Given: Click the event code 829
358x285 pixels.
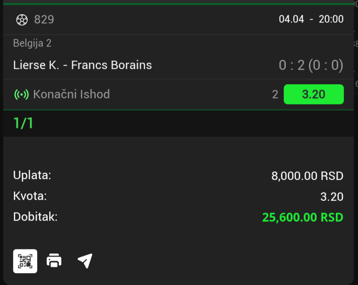Looking at the screenshot, I should tap(44, 19).
